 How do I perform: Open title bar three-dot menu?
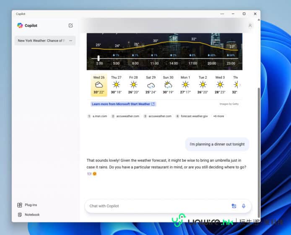tap(222, 14)
